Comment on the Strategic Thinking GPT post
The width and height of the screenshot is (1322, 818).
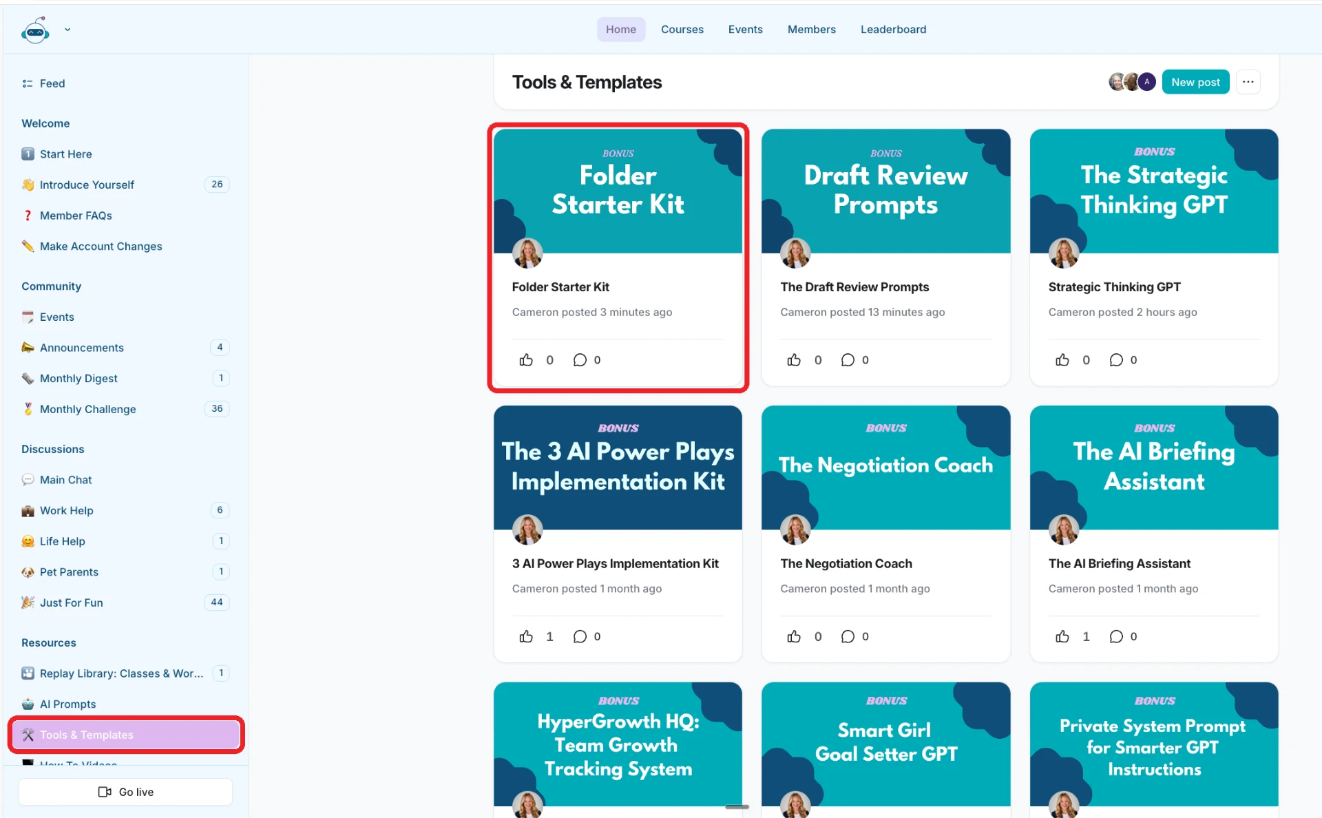pos(1116,360)
